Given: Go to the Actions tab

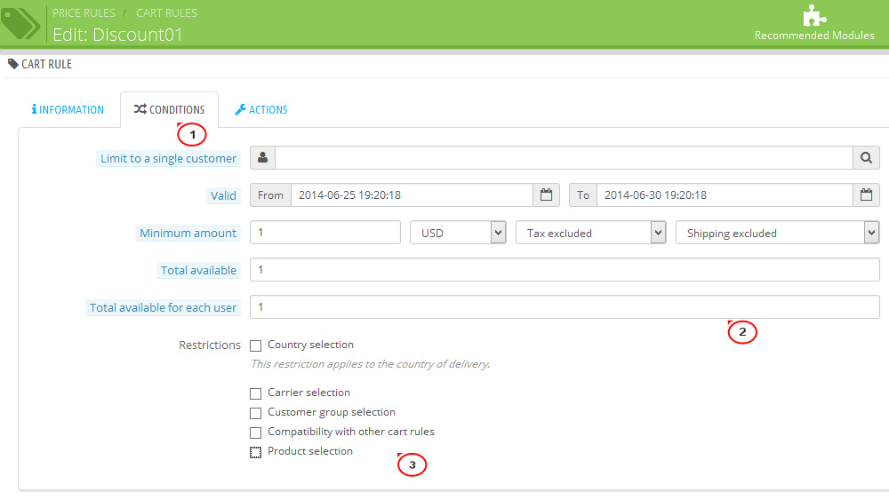Looking at the screenshot, I should pyautogui.click(x=261, y=109).
